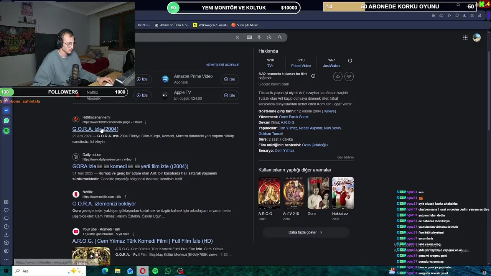The image size is (491, 276).
Task: Open Opera easy setup sliders icon
Action: click(x=472, y=15)
